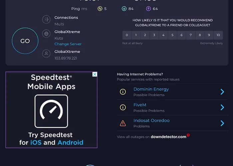233x166 pixels.
Task: Click the Speedtest Mobile Apps ad title
Action: point(51,82)
